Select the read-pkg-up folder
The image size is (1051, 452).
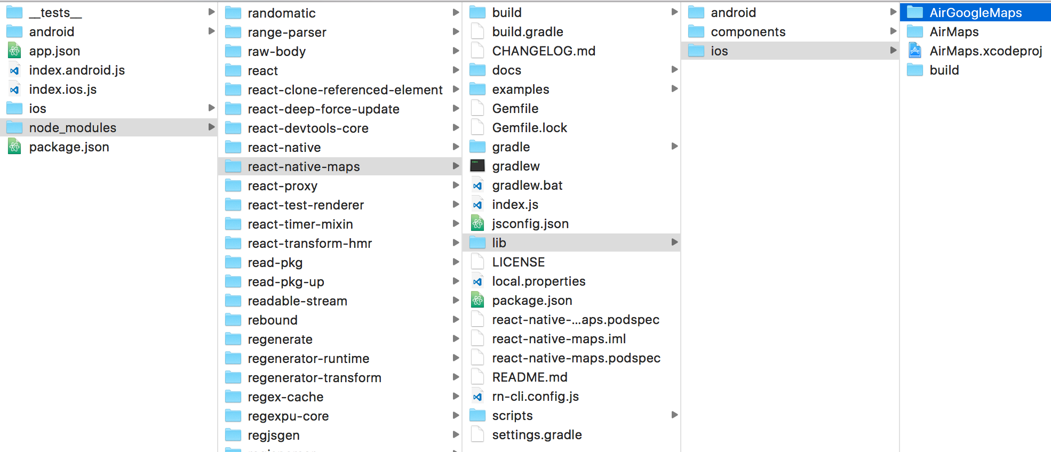click(x=340, y=281)
